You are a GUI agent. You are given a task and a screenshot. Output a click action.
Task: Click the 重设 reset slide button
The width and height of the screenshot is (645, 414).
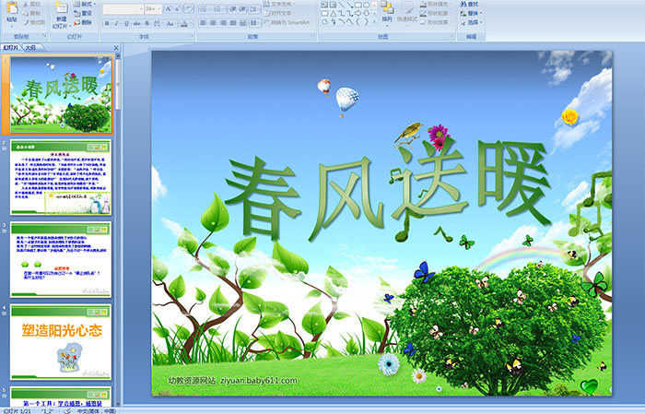click(83, 13)
